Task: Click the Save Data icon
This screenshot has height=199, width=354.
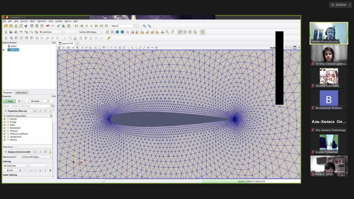Action: tap(16, 26)
